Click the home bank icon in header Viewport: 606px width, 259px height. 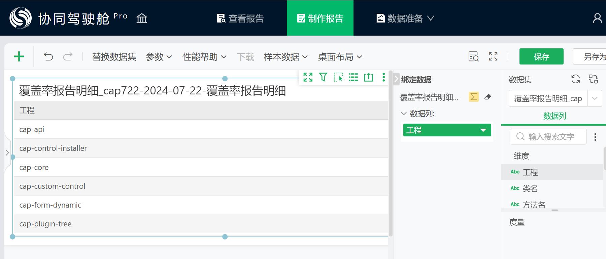pyautogui.click(x=142, y=18)
